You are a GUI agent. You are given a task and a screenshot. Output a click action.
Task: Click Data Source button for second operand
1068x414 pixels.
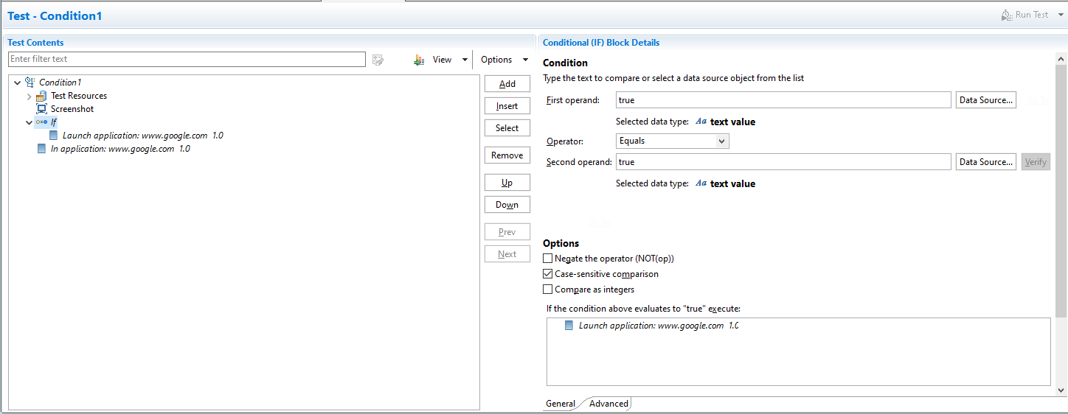(x=986, y=162)
